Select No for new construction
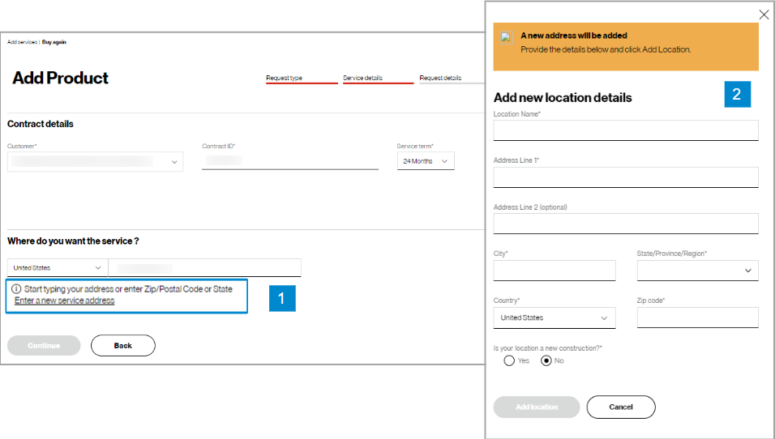This screenshot has height=439, width=775. (546, 360)
